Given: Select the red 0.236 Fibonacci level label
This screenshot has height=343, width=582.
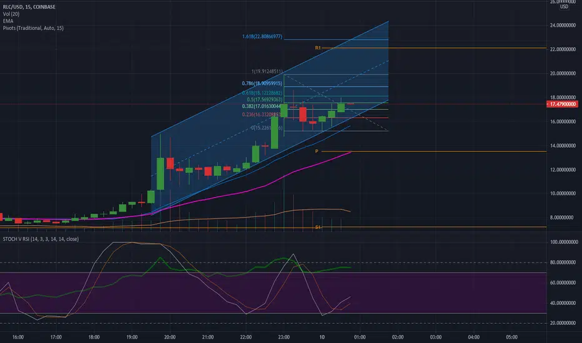Looking at the screenshot, I should point(261,114).
